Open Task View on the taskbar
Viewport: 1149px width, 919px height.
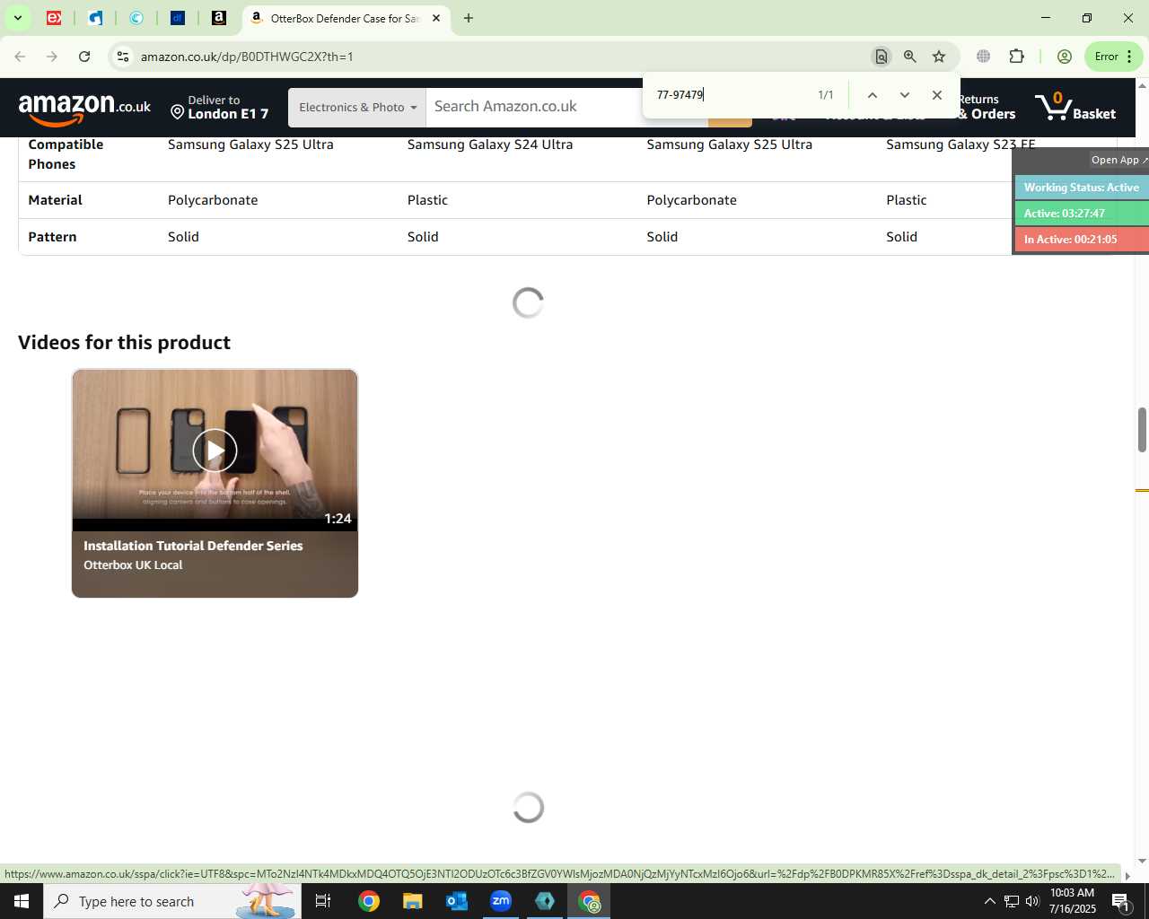click(323, 901)
